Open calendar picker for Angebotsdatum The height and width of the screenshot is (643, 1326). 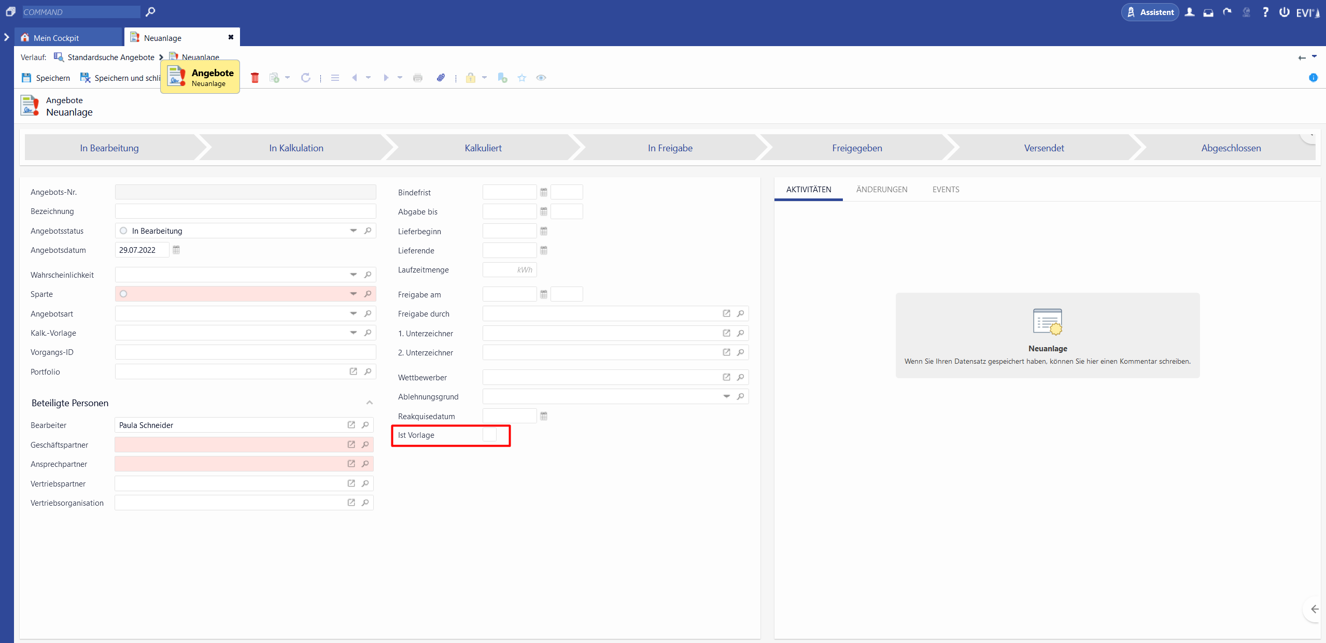(x=176, y=250)
